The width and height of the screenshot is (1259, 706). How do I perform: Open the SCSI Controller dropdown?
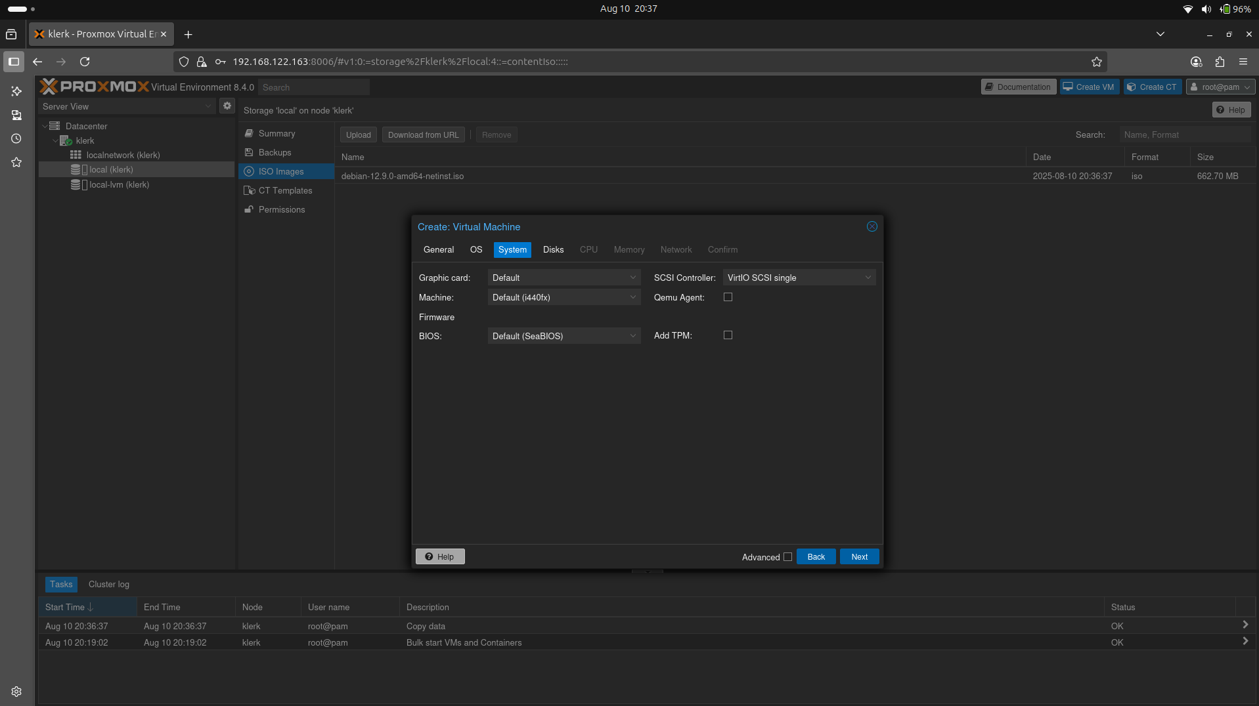coord(799,278)
